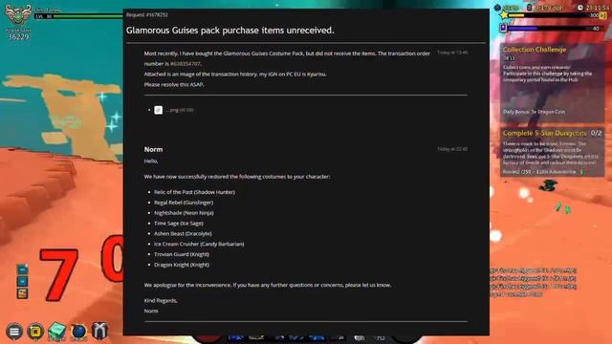Select 'Trovian Guard (Knight)' entry
The width and height of the screenshot is (612, 344).
point(182,254)
